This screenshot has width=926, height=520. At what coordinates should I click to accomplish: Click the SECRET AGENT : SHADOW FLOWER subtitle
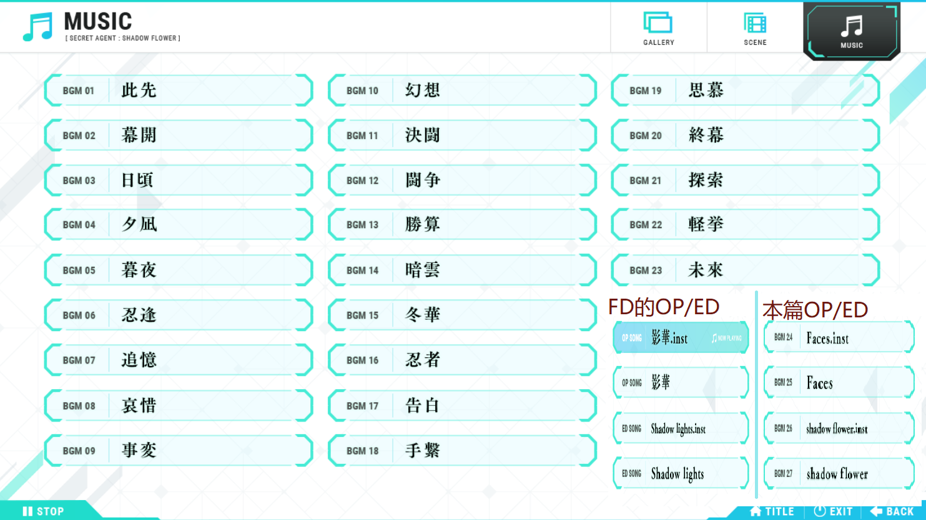122,38
